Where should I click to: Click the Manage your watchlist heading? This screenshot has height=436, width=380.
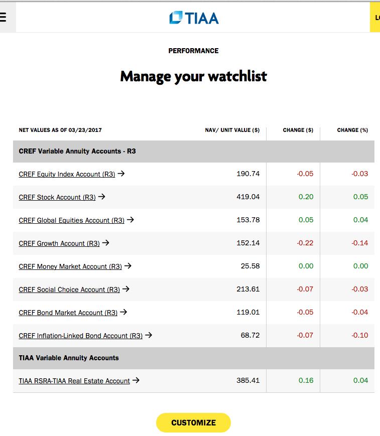pos(193,76)
